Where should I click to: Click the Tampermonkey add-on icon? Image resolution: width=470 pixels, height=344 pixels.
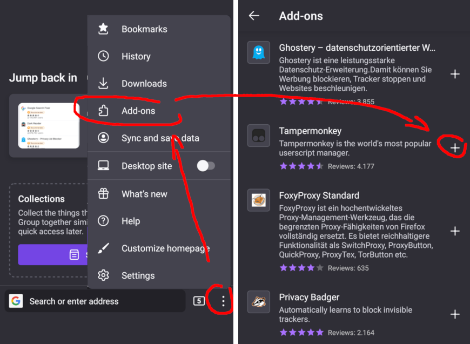[259, 136]
